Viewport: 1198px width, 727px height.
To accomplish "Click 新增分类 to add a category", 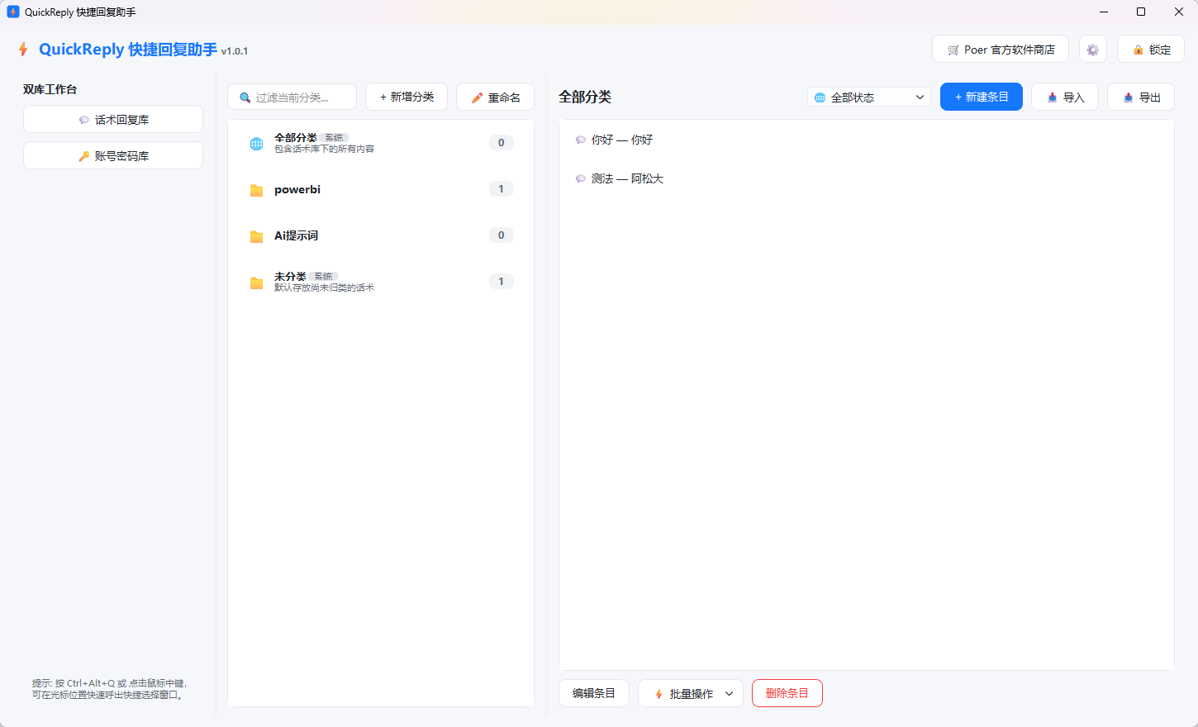I will (x=406, y=97).
